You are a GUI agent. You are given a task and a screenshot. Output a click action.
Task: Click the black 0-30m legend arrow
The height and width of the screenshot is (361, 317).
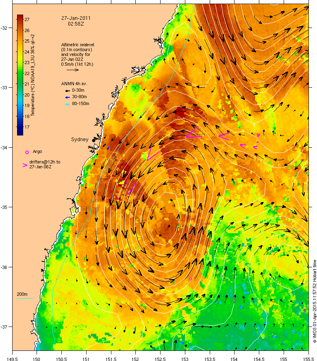[x=67, y=91]
